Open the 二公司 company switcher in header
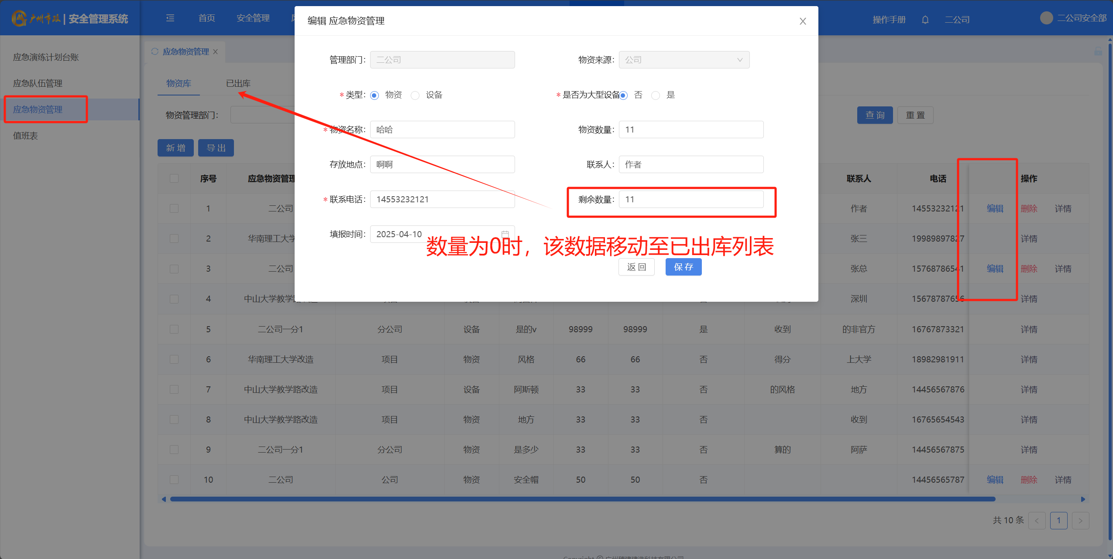This screenshot has width=1113, height=559. (957, 20)
